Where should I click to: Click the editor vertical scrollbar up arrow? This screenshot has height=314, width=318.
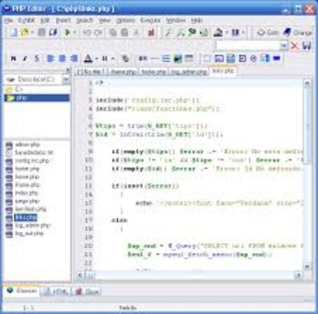pos(307,83)
